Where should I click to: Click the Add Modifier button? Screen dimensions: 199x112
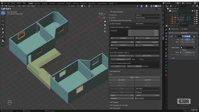coord(183,33)
